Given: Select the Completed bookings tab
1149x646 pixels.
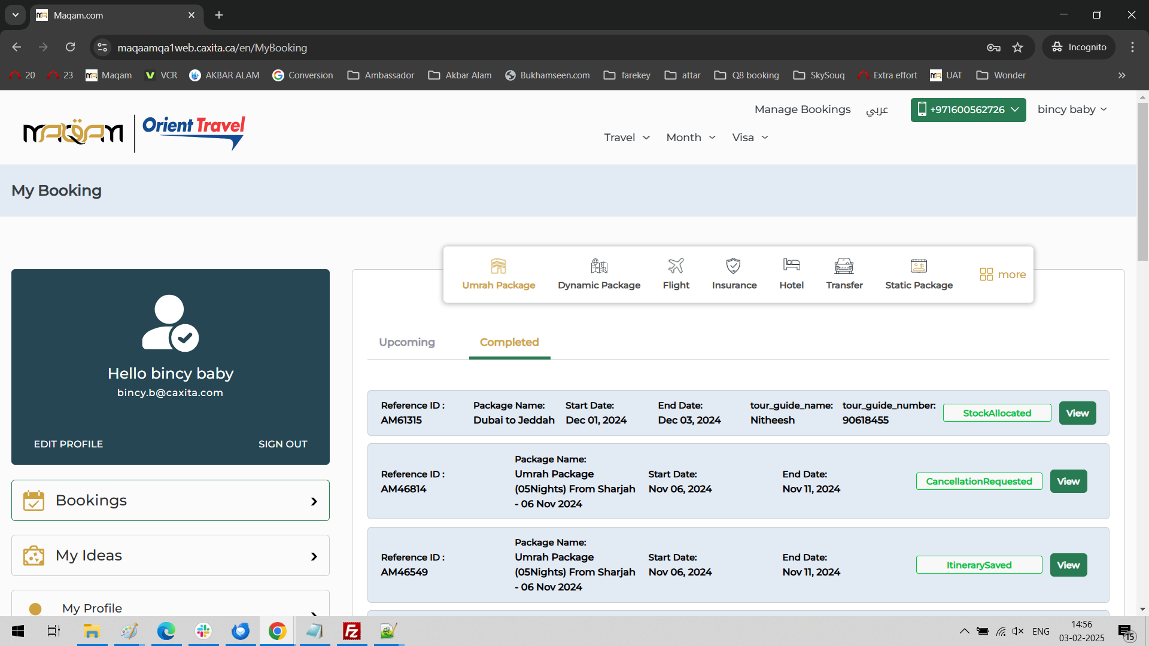Looking at the screenshot, I should click(509, 342).
